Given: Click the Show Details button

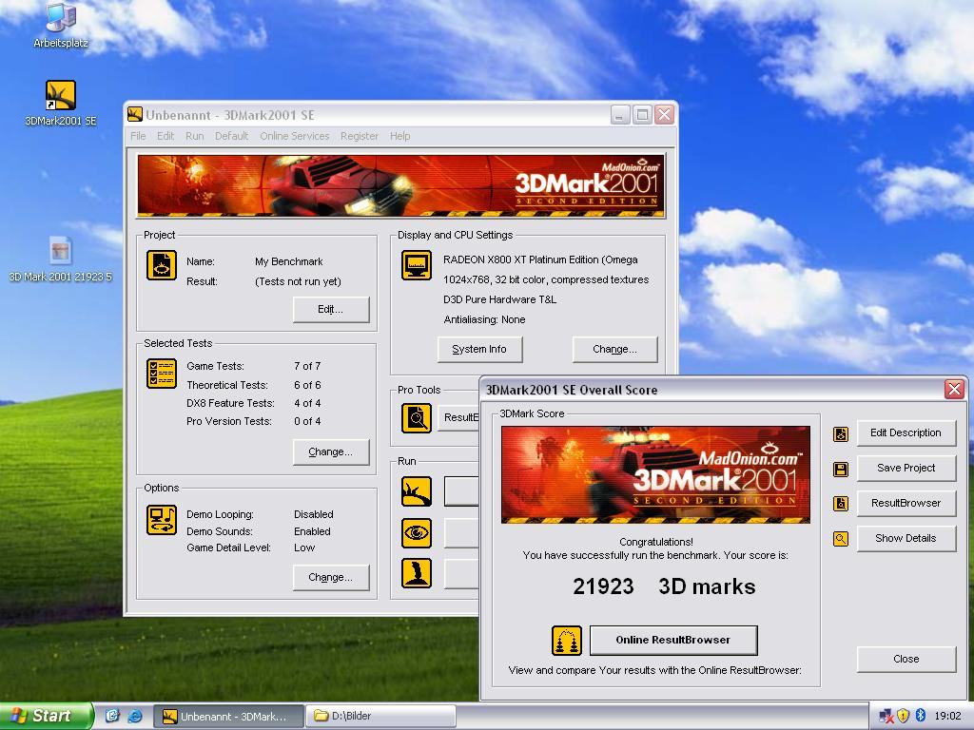Looking at the screenshot, I should coord(906,538).
